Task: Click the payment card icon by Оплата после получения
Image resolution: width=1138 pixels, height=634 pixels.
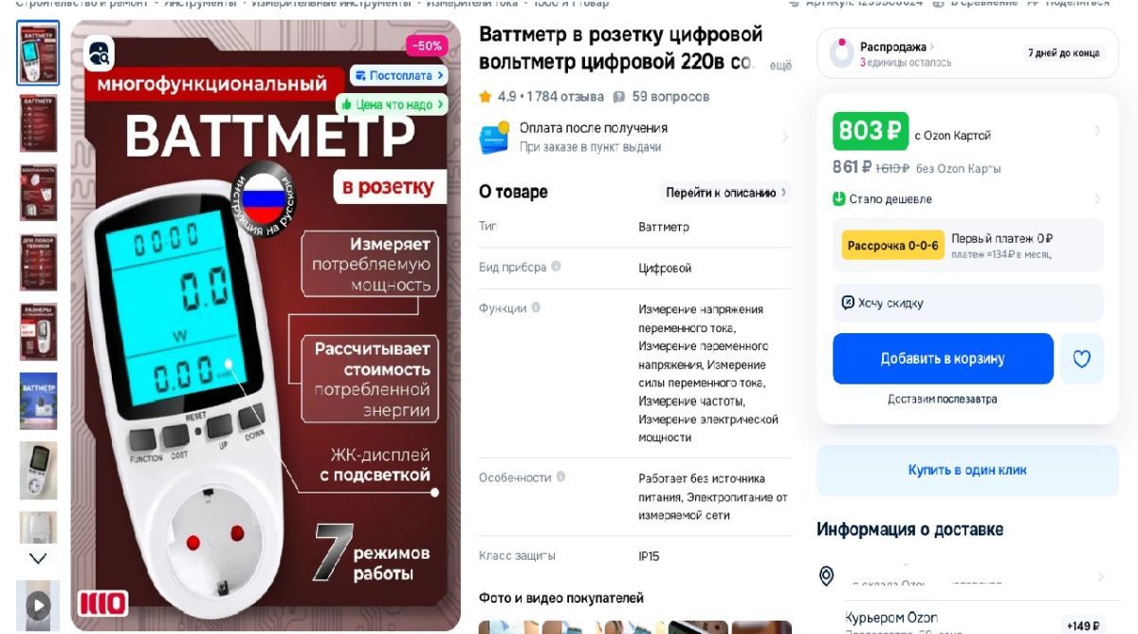Action: click(x=494, y=139)
